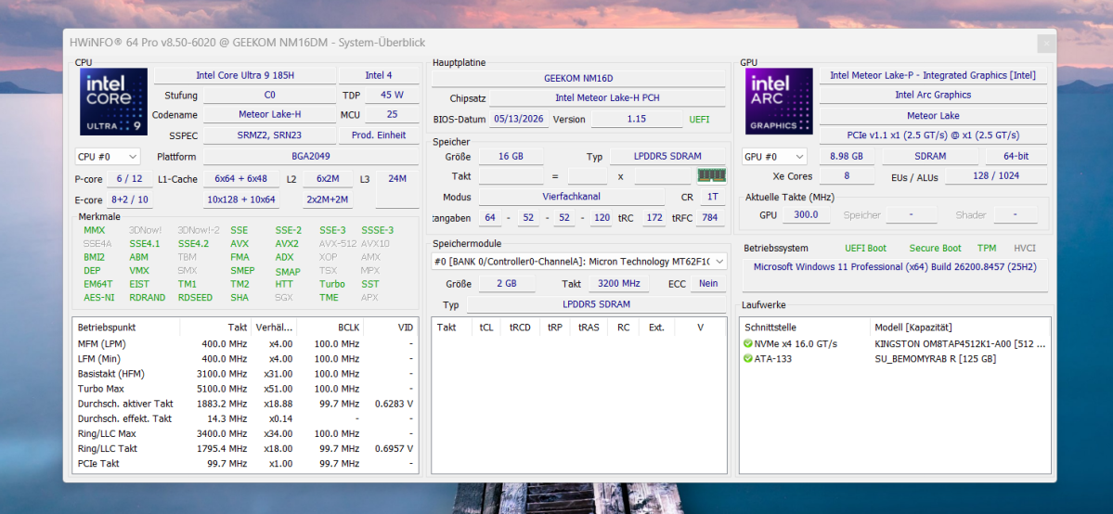
Task: Click the Intel Meteor Lake-H PCH chipset field
Action: [608, 98]
